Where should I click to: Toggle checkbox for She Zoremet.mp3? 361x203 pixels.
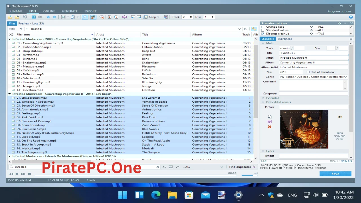(x=13, y=98)
